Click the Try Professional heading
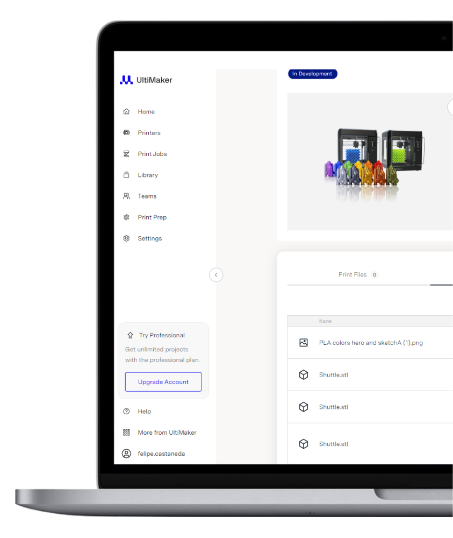Image resolution: width=453 pixels, height=538 pixels. (x=162, y=335)
